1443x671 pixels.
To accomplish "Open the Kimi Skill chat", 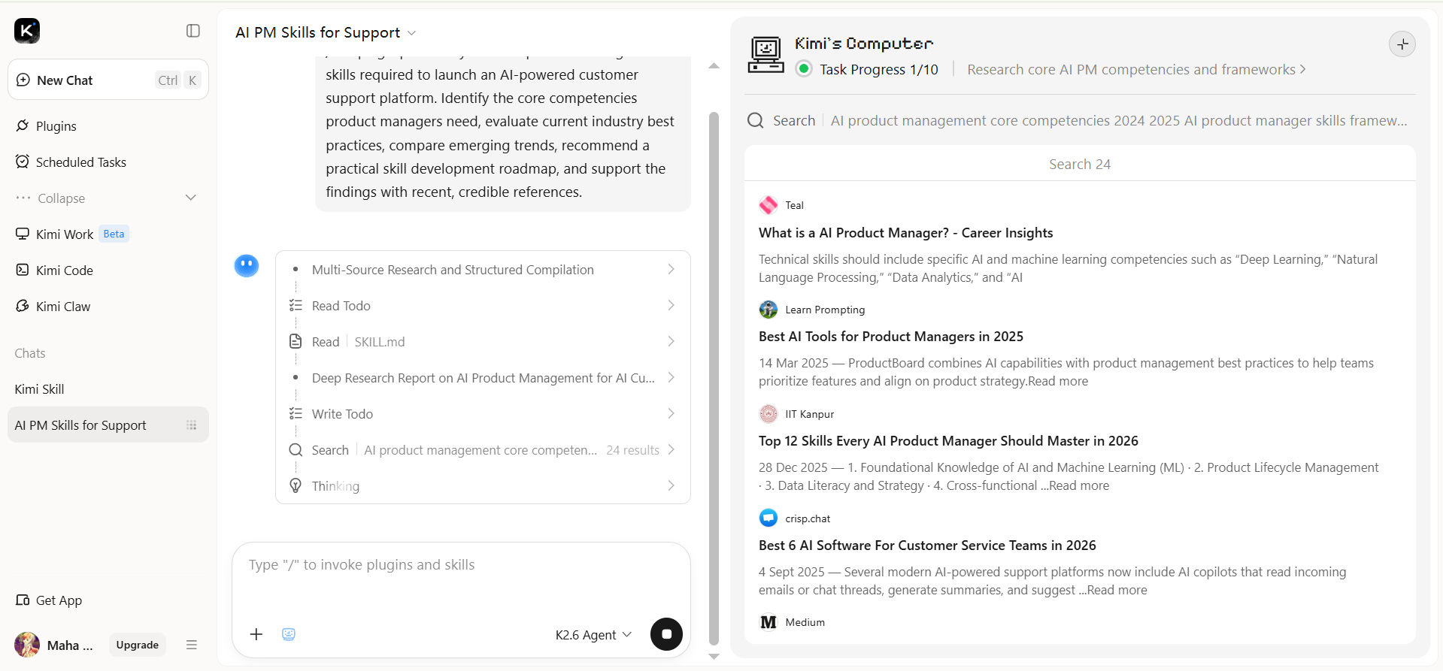I will 108,389.
